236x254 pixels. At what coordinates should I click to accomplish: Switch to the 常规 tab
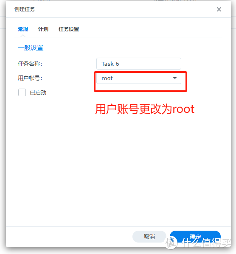click(x=23, y=29)
